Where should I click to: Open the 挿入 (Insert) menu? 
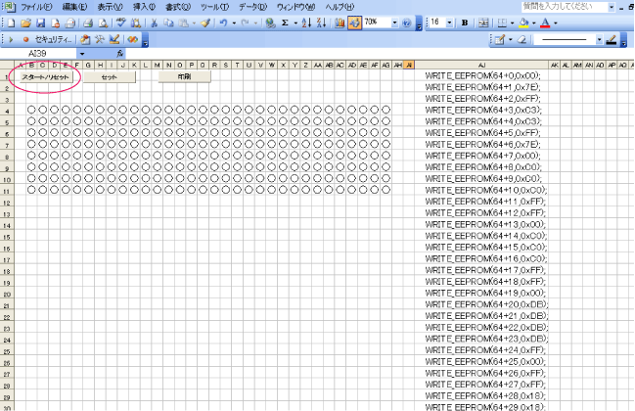tap(144, 7)
